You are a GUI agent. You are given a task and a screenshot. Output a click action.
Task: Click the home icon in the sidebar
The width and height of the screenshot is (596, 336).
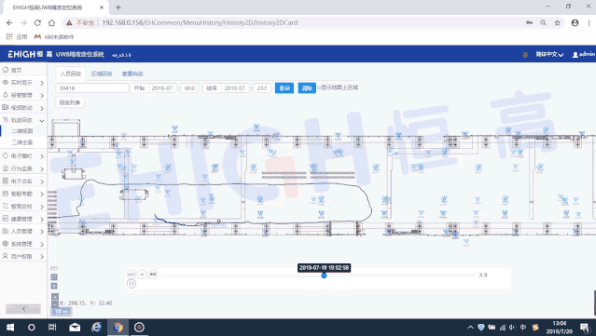[x=6, y=70]
